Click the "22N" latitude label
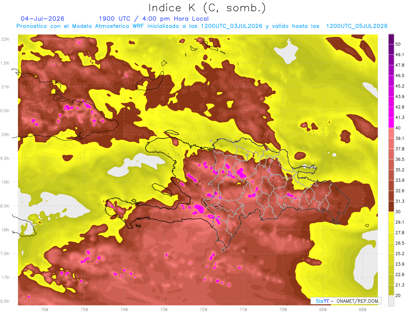407x314 pixels. coord(5,39)
